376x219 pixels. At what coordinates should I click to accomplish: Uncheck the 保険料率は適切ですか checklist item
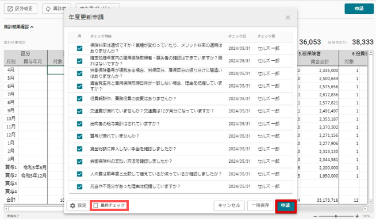click(79, 49)
